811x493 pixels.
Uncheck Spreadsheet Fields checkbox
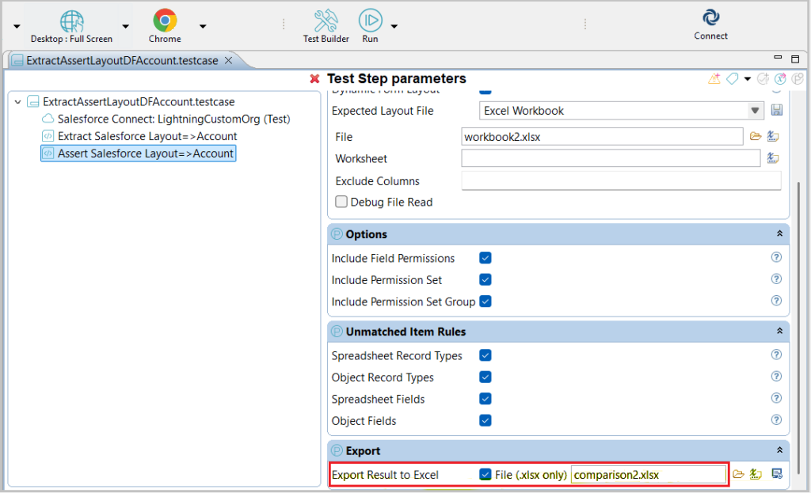485,399
